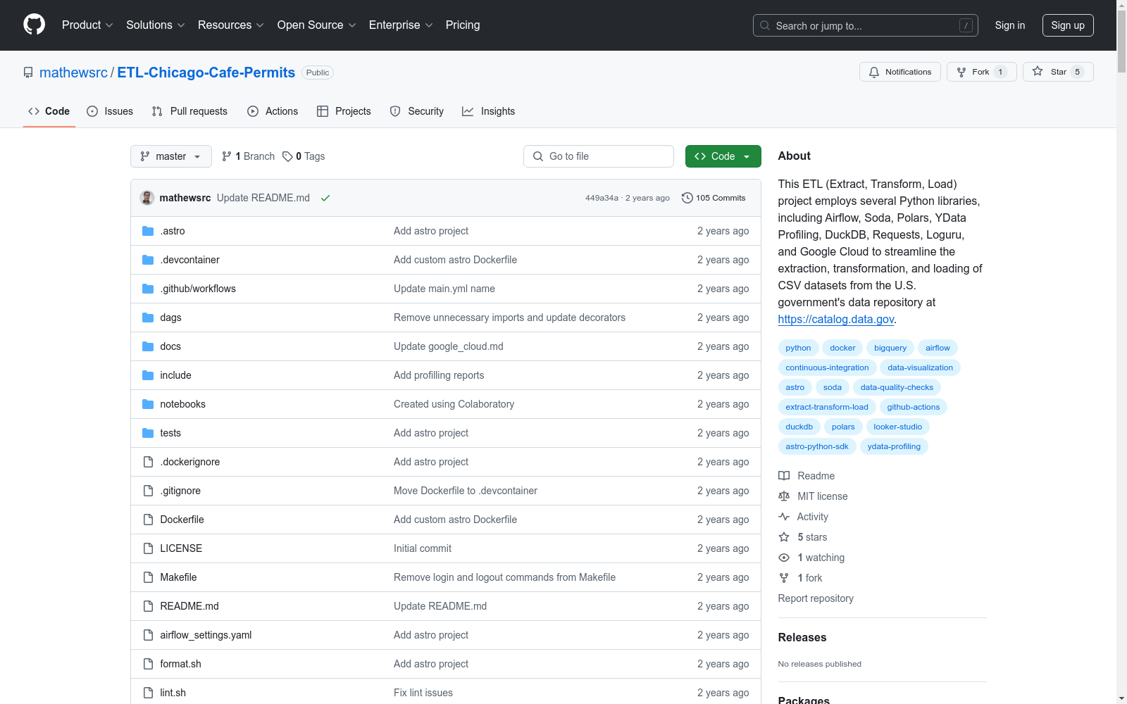Image resolution: width=1127 pixels, height=704 pixels.
Task: Switch to the Projects tab
Action: 344,111
